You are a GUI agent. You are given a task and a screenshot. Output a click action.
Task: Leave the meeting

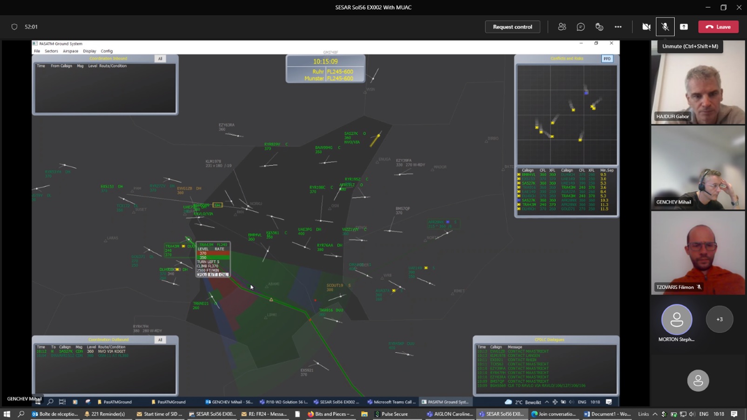[718, 27]
